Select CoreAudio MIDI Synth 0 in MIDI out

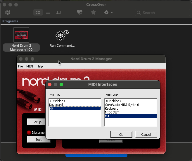131,105
